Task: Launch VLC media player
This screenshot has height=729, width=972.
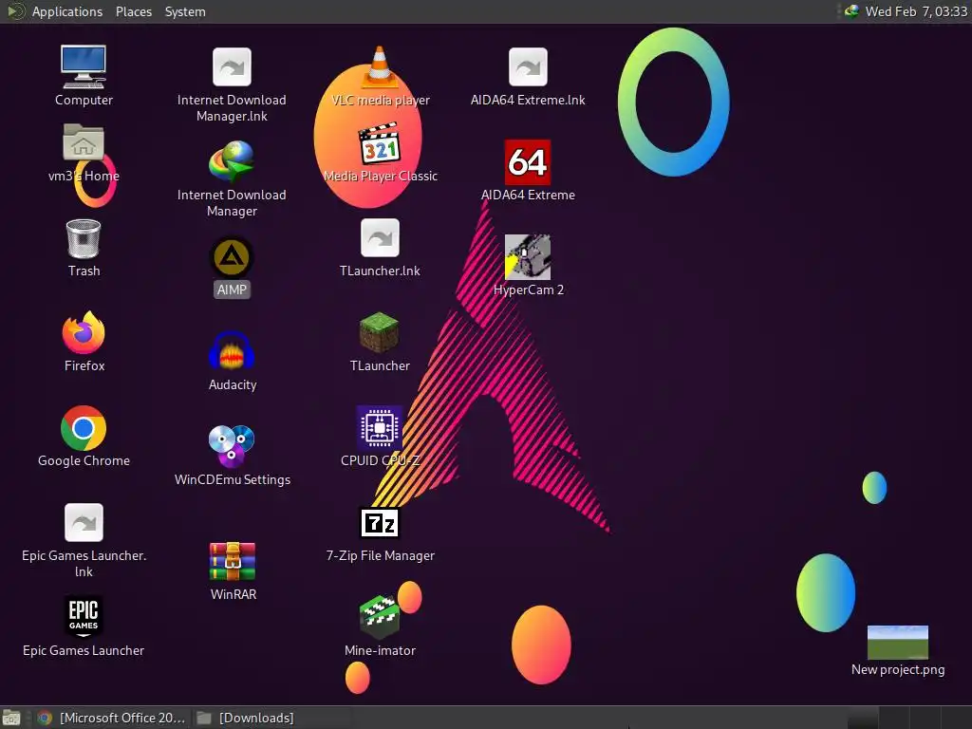Action: (380, 67)
